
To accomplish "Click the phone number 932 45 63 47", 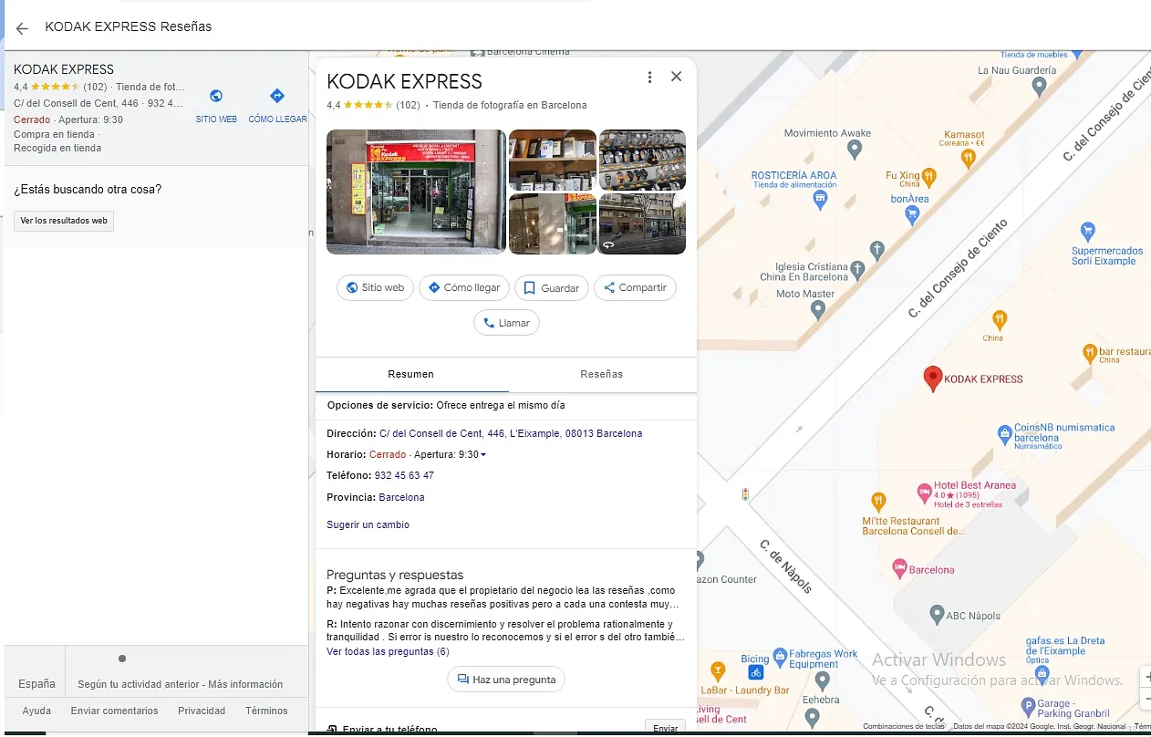I will 404,475.
